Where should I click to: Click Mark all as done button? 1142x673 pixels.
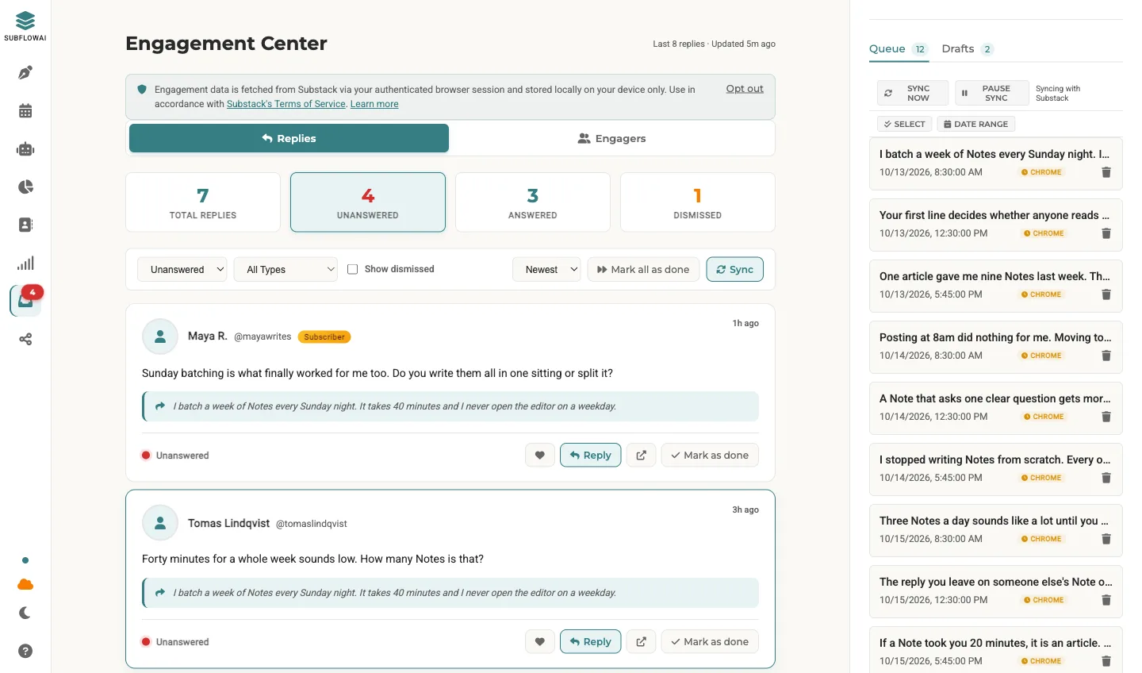(643, 270)
